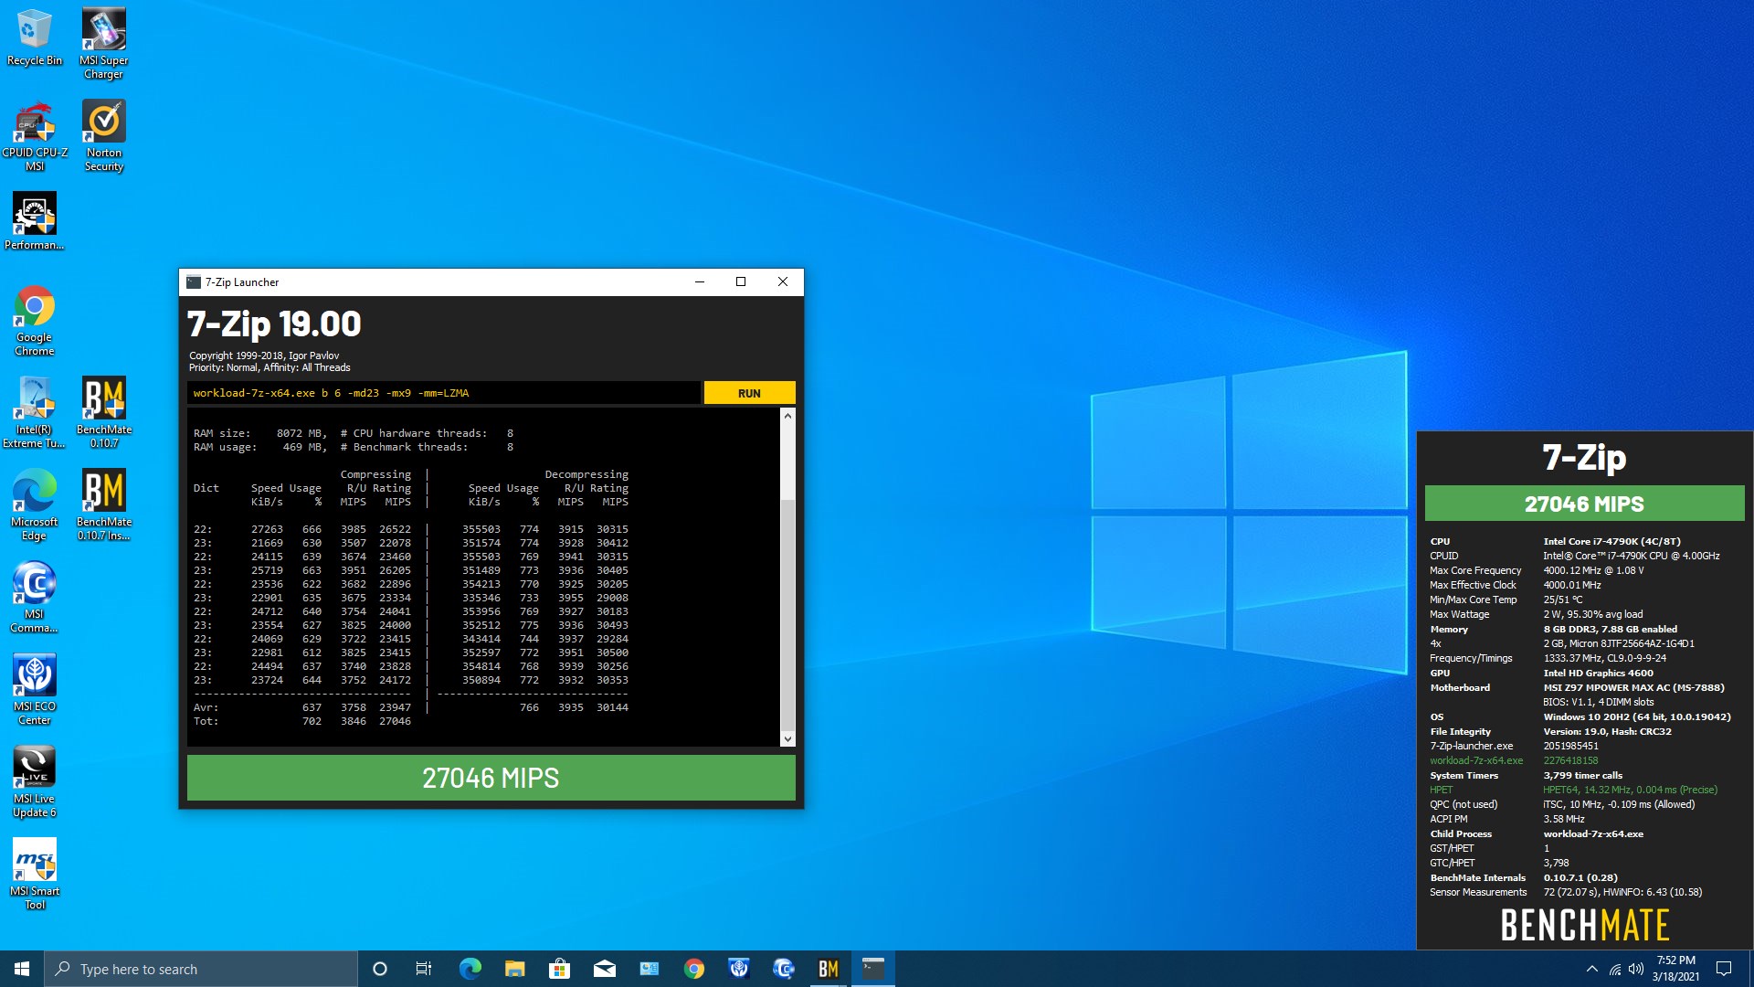Click the 'Avr:' row in benchmark output
The width and height of the screenshot is (1754, 987).
pyautogui.click(x=411, y=707)
